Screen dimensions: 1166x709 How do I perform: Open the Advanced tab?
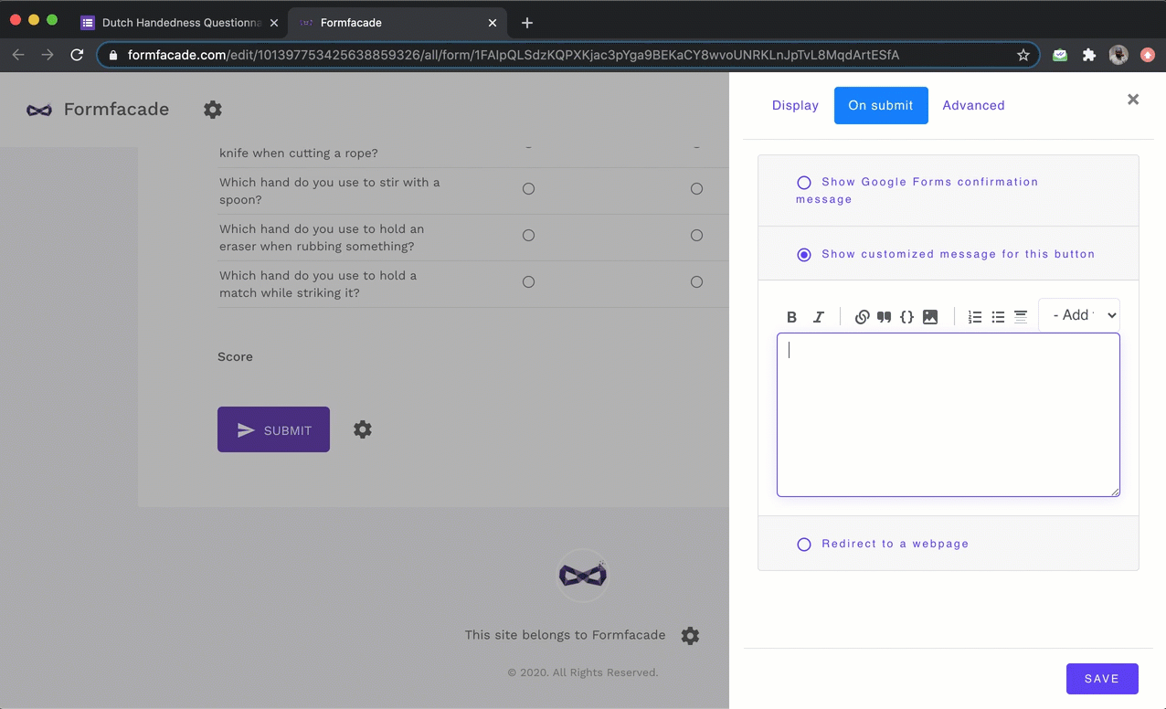click(x=972, y=105)
